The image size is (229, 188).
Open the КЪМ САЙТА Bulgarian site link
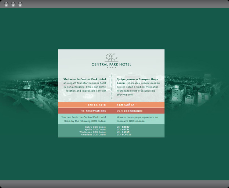[127, 105]
